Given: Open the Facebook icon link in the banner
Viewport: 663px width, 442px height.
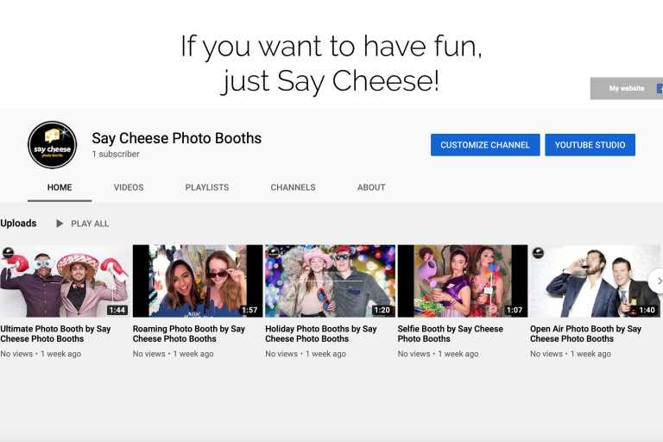Looking at the screenshot, I should [x=660, y=88].
